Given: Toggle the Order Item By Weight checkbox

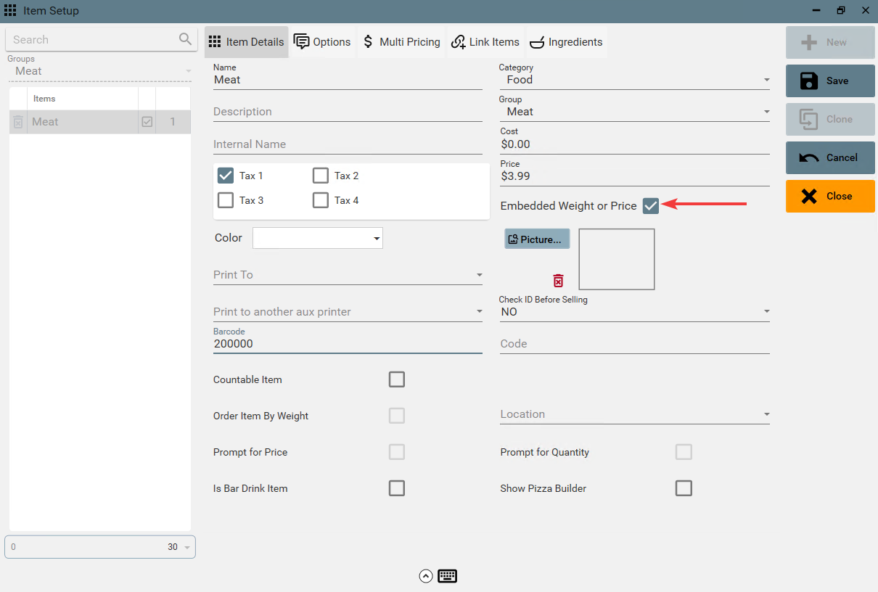Looking at the screenshot, I should coord(397,416).
